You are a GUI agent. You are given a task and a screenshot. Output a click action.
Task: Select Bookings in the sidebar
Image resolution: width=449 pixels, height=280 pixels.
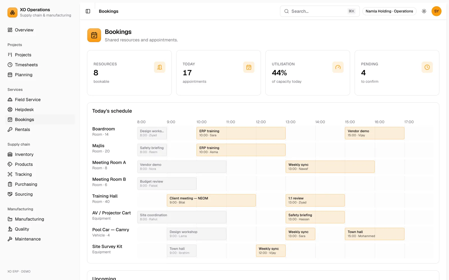coord(40,120)
